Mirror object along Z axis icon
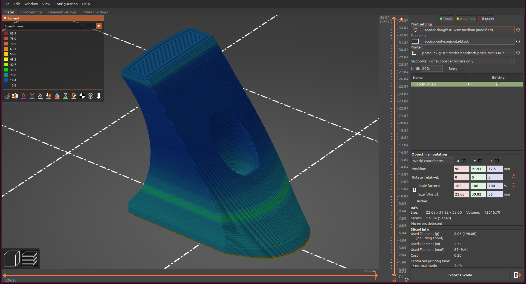Screen dimensions: 526x284 click(497, 161)
